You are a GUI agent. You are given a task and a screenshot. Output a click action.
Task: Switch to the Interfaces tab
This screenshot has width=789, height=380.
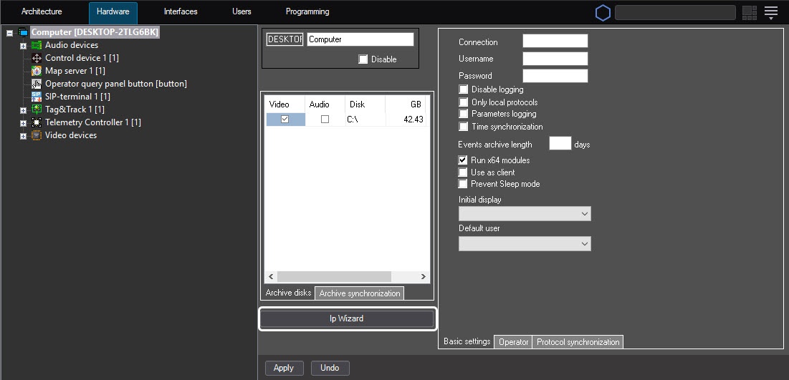[181, 11]
